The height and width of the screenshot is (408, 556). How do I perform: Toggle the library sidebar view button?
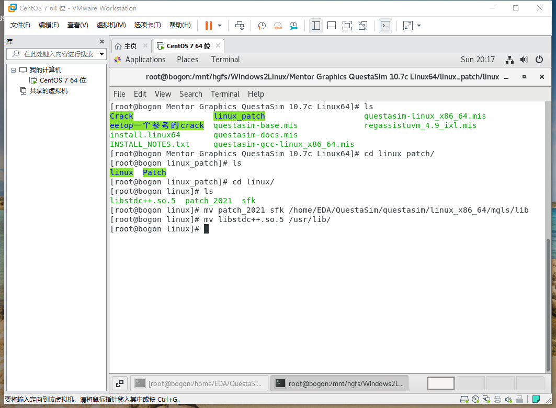tap(315, 26)
